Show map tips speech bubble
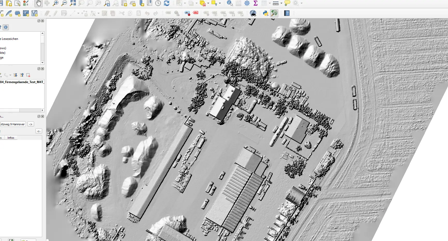This screenshot has width=448, height=241. tap(287, 3)
